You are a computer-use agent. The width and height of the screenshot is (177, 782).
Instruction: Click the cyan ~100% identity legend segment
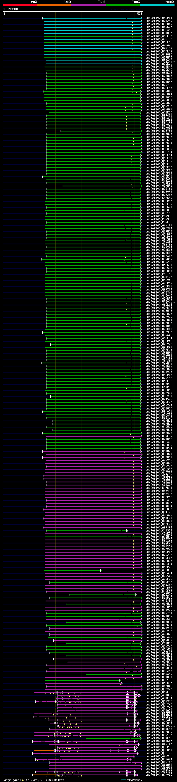(x=157, y=5)
